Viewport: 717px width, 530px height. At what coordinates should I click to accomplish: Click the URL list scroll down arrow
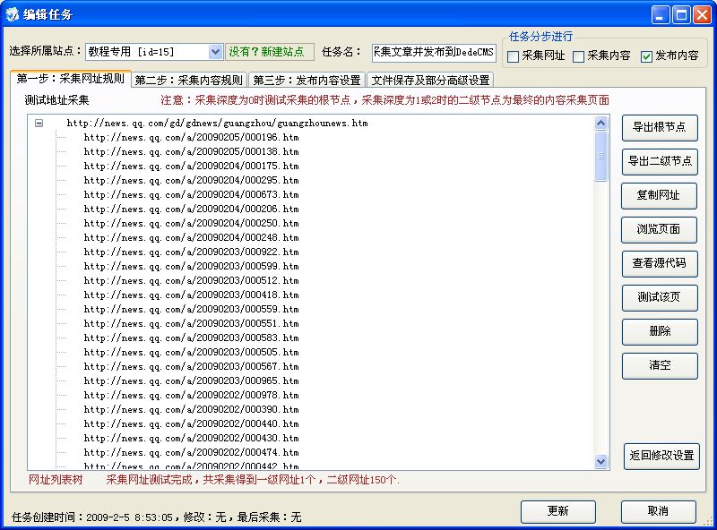click(x=601, y=461)
